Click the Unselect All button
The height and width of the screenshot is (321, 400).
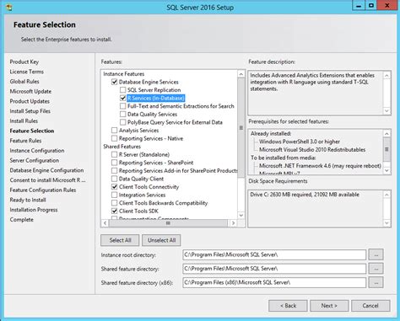coord(161,240)
